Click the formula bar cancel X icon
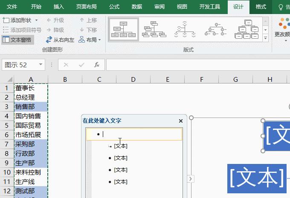290x198 pixels. [x=66, y=65]
